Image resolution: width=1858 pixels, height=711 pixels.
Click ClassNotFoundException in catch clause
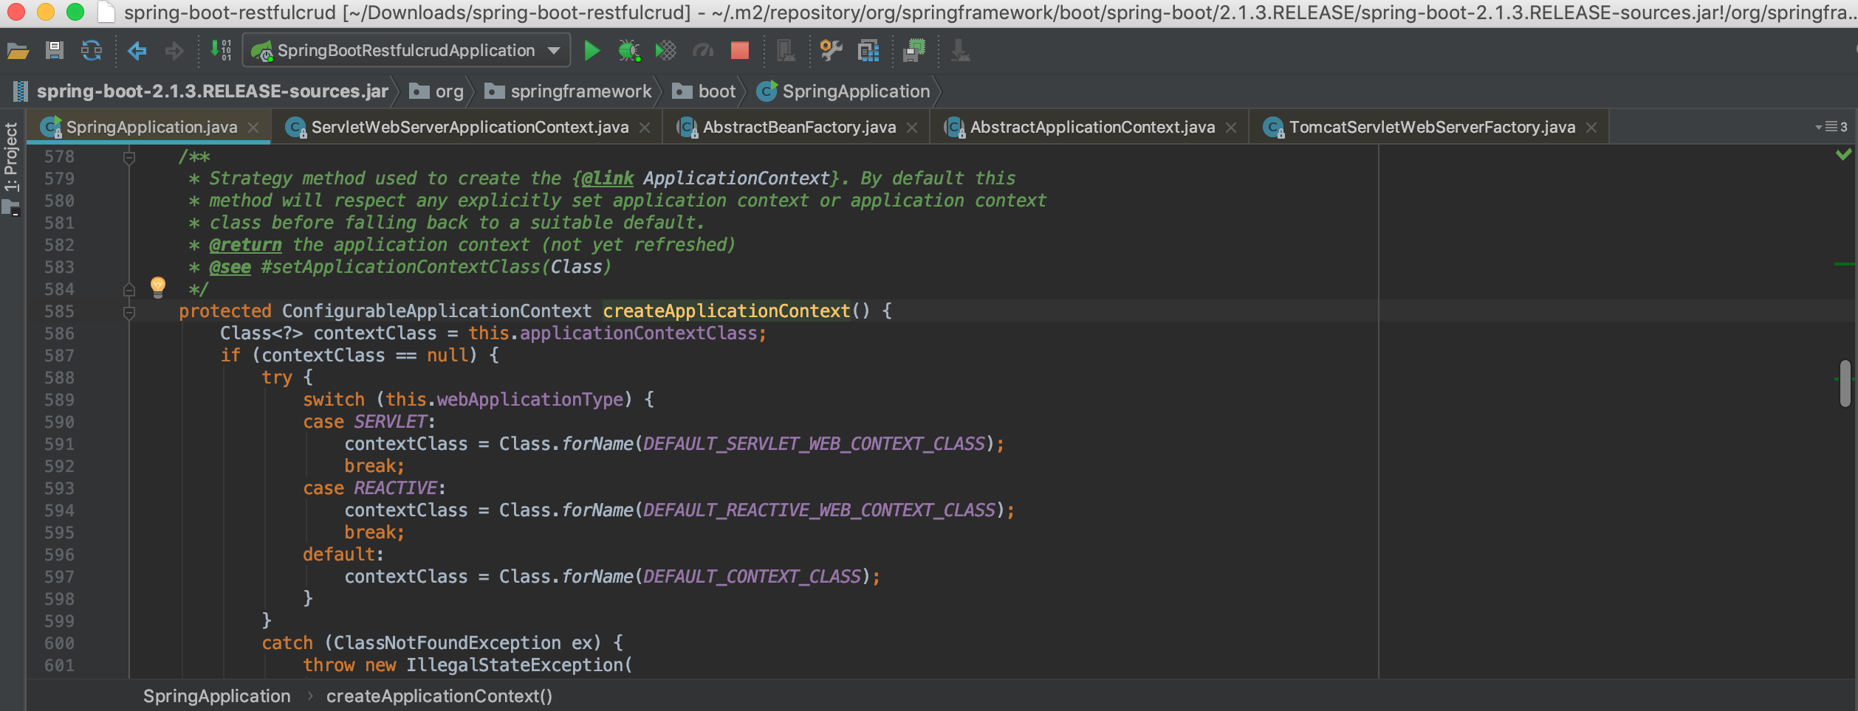pos(447,643)
